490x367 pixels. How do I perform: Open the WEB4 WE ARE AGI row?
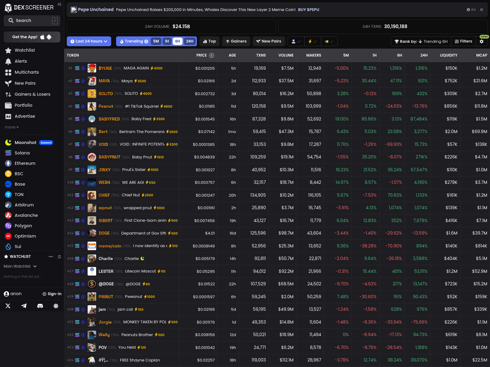277,183
